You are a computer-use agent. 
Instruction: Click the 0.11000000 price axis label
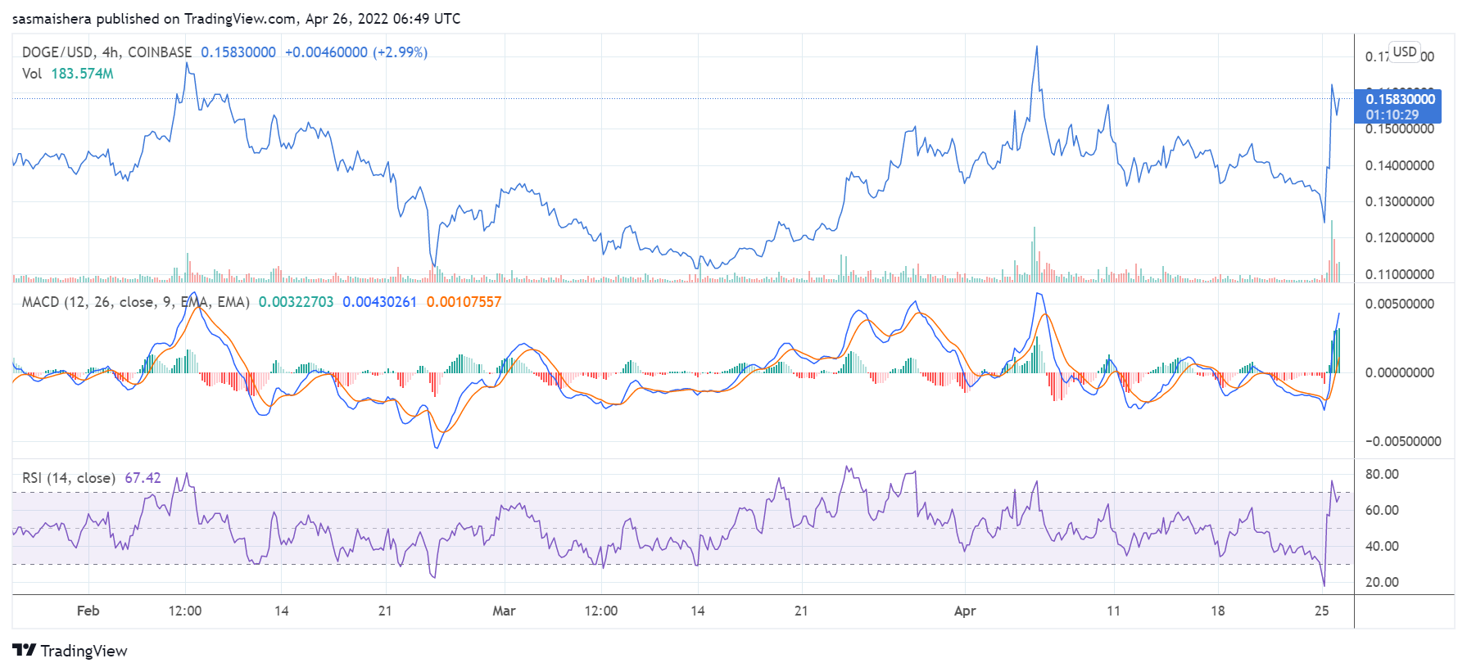coord(1400,274)
